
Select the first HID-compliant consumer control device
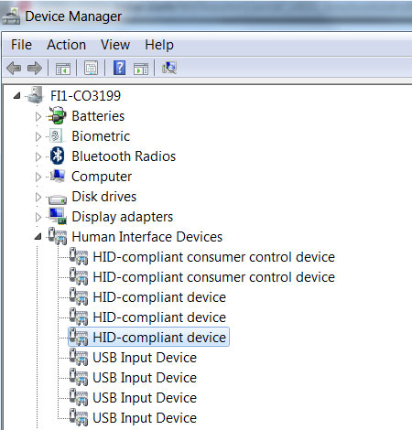213,257
